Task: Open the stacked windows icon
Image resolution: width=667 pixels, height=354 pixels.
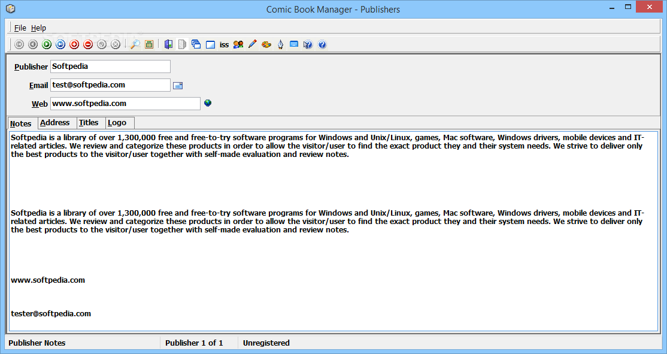Action: 196,44
